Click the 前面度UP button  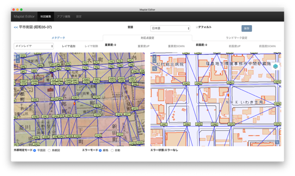coord(234,46)
